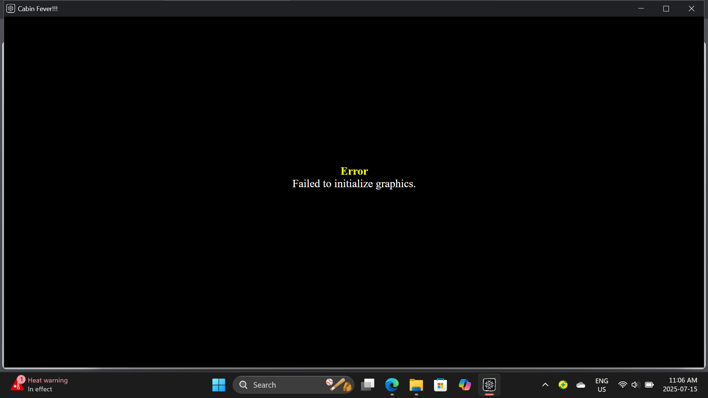Image resolution: width=708 pixels, height=398 pixels.
Task: Open the clock showing 11:06 AM
Action: [x=680, y=385]
